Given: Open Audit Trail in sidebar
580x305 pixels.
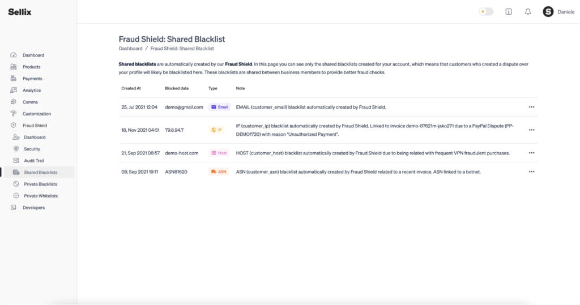Looking at the screenshot, I should point(33,161).
